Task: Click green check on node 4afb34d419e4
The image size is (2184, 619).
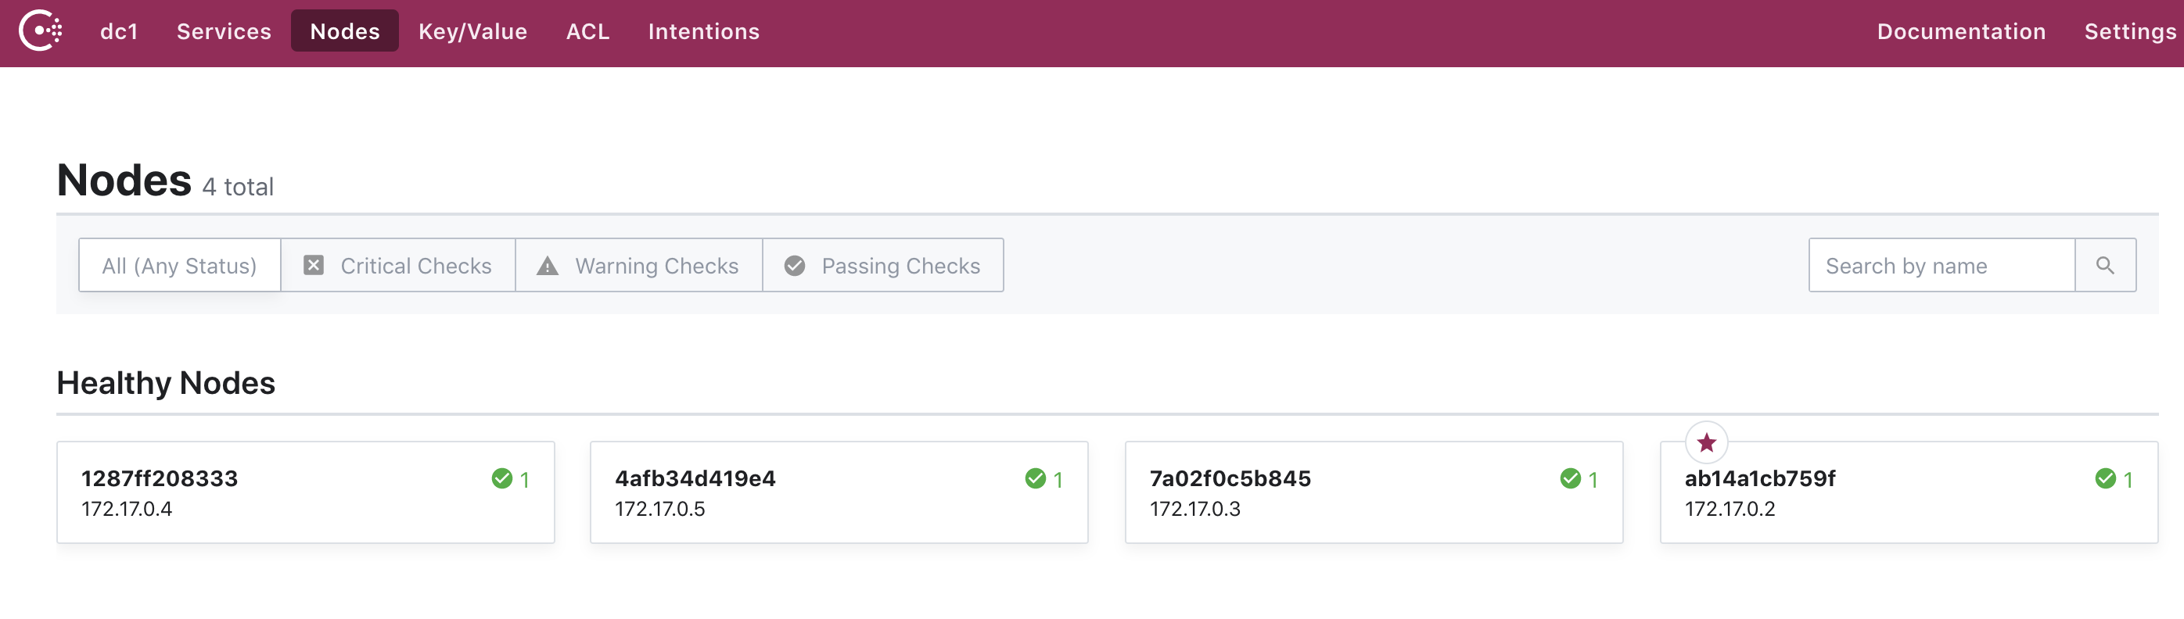Action: tap(1035, 478)
